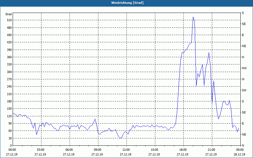Click the 510 value on the left axis
This screenshot has width=253, height=158.
pos(9,20)
